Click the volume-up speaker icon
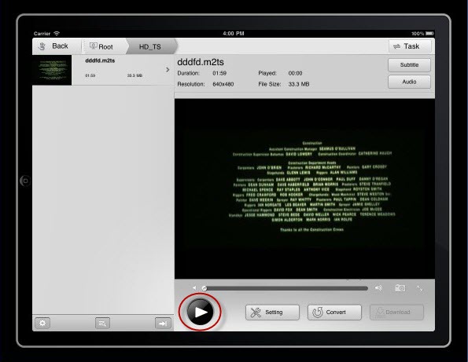The height and width of the screenshot is (362, 468). (x=378, y=288)
